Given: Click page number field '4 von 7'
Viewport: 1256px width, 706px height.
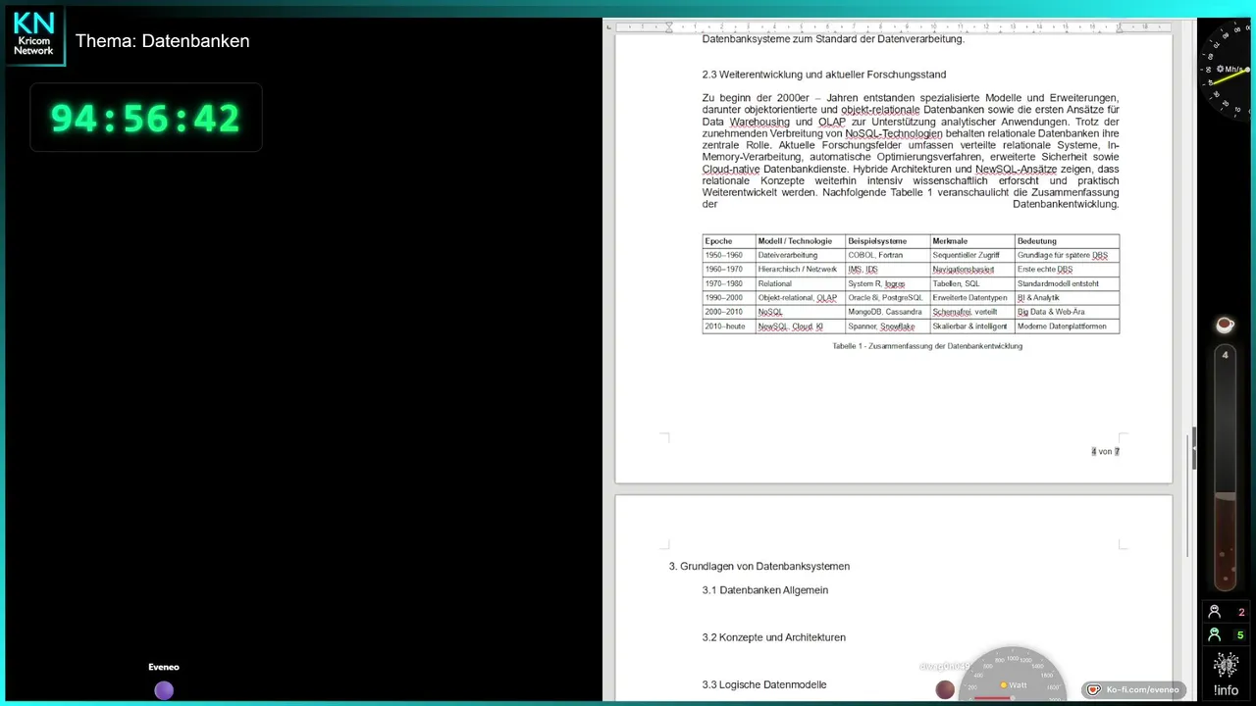Looking at the screenshot, I should [x=1105, y=452].
